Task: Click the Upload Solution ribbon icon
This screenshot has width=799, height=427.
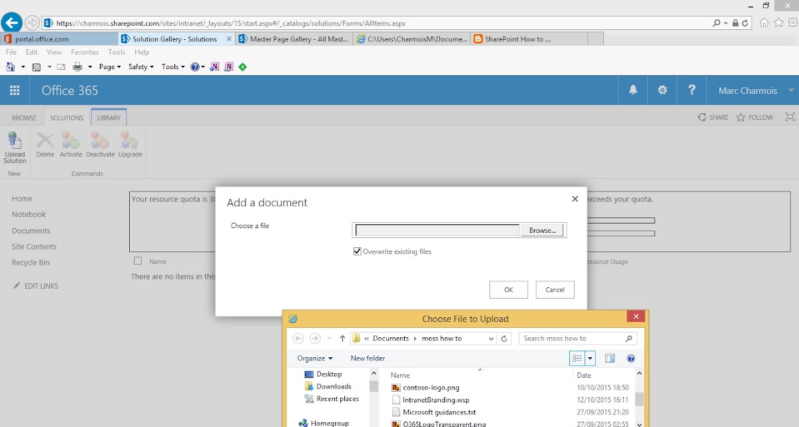Action: tap(15, 148)
